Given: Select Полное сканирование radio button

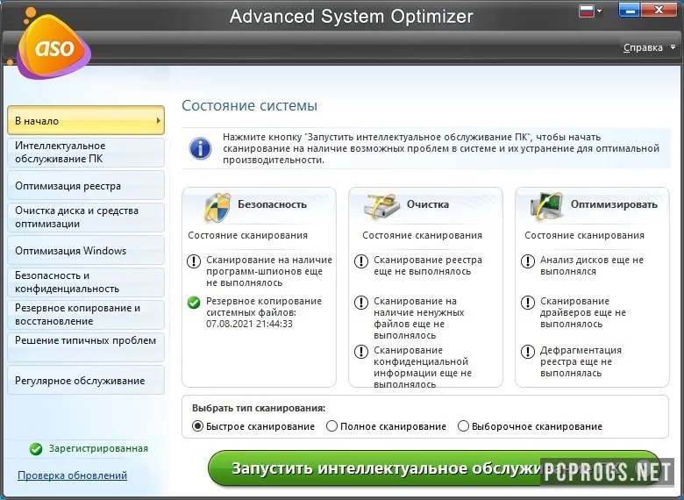Looking at the screenshot, I should (x=332, y=425).
